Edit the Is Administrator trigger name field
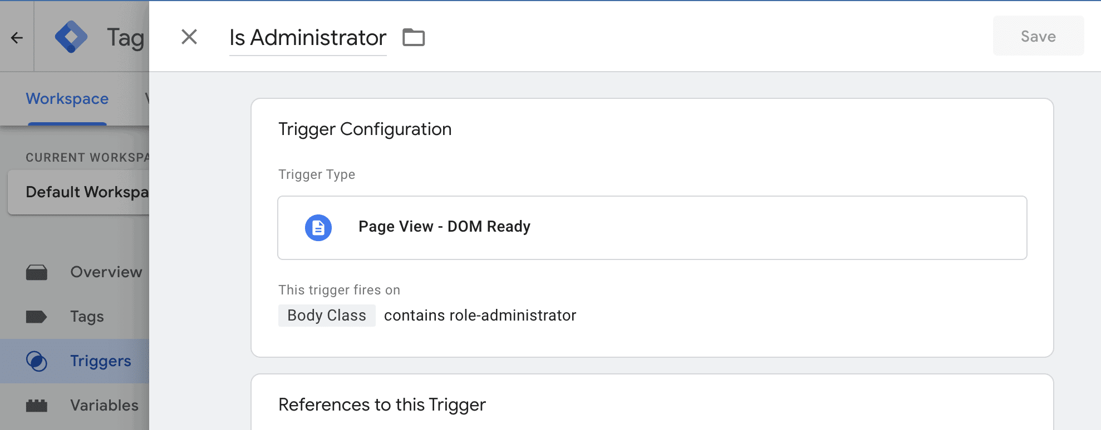 pyautogui.click(x=308, y=38)
